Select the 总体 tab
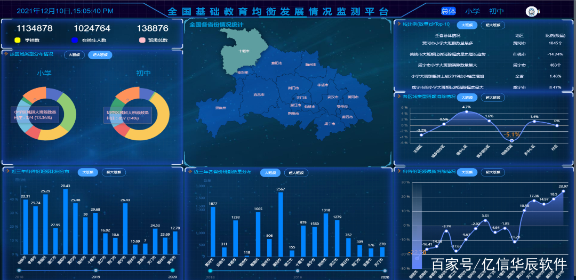Screen dimensions: 576x280 (x=449, y=11)
